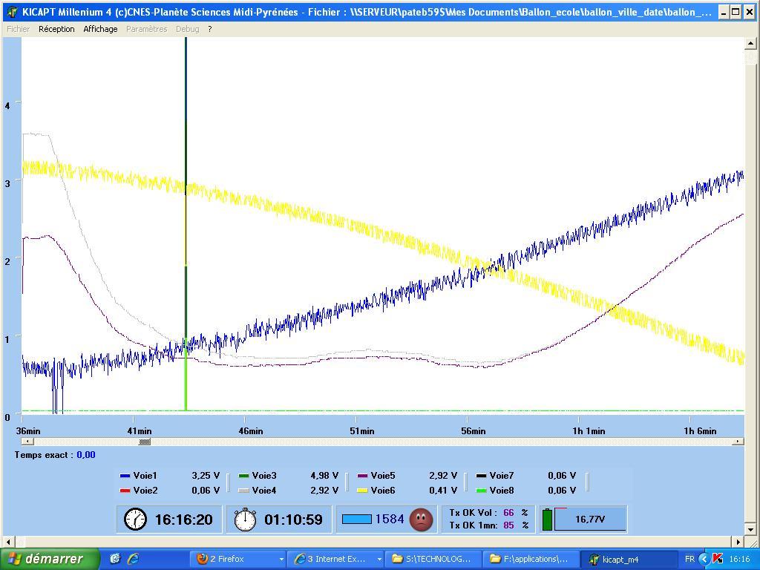Click the analog clock icon
Viewport: 760px width, 570px height.
(x=135, y=520)
